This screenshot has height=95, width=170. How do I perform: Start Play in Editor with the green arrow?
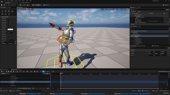pyautogui.click(x=33, y=5)
